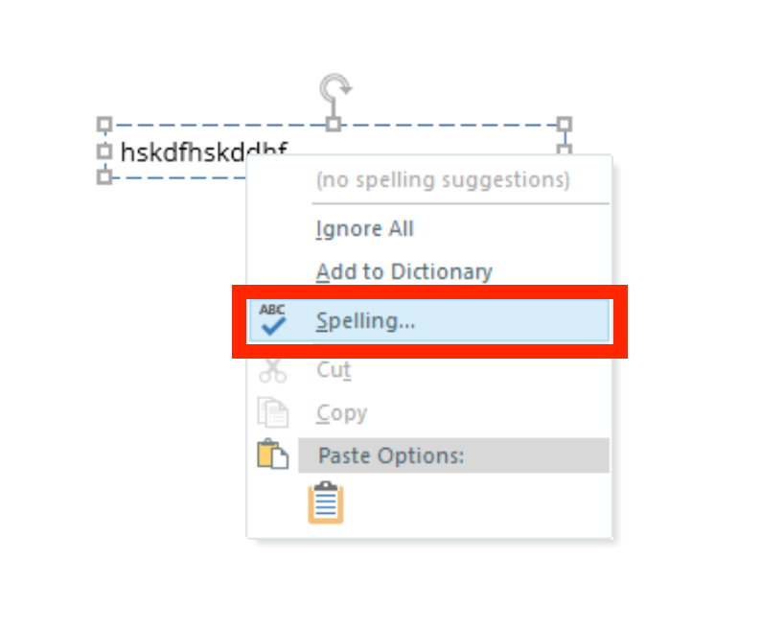Click the bottom-left corner resize handle
Image resolution: width=761 pixels, height=629 pixels.
point(105,176)
